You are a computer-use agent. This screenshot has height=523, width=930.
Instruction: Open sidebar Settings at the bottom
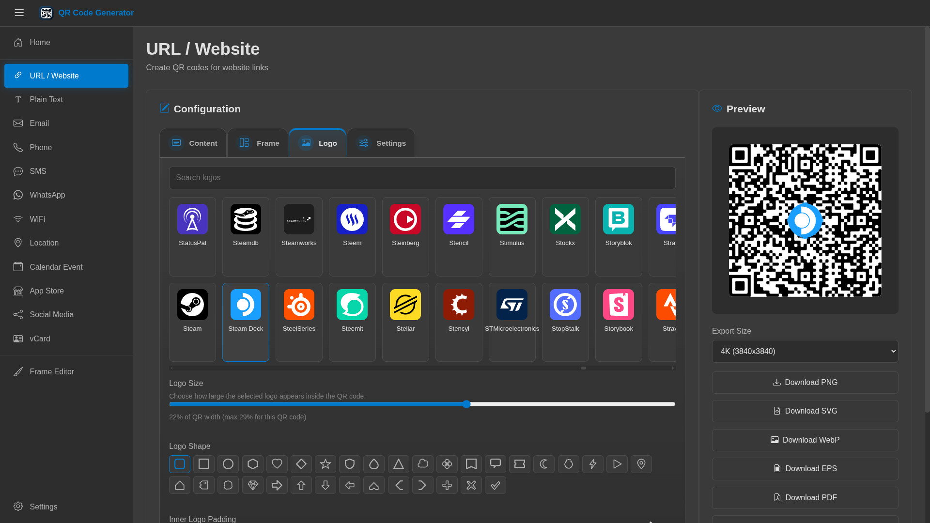tap(66, 507)
